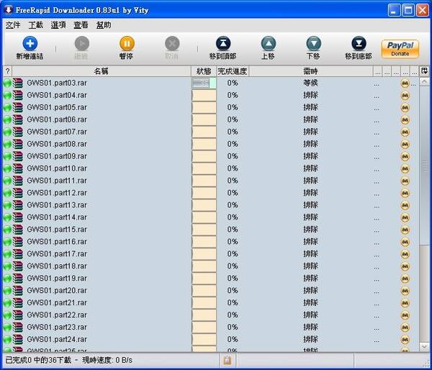Viewport: 432px width, 370px height.
Task: Sort by the 狀態 (Status) column header
Action: tap(204, 71)
